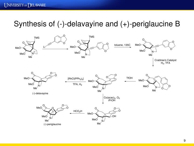Click the (-)-delavayine product structure

coord(40,81)
